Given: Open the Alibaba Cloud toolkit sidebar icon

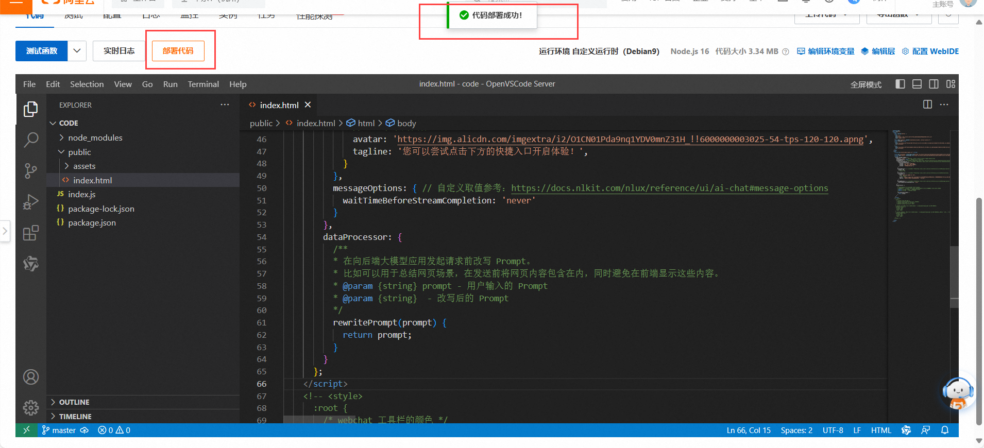Looking at the screenshot, I should 31,264.
